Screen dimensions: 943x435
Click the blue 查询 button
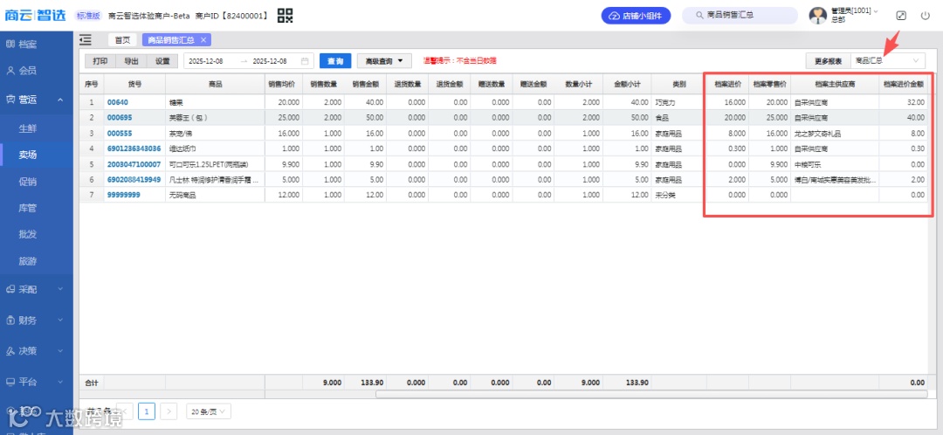(x=335, y=61)
